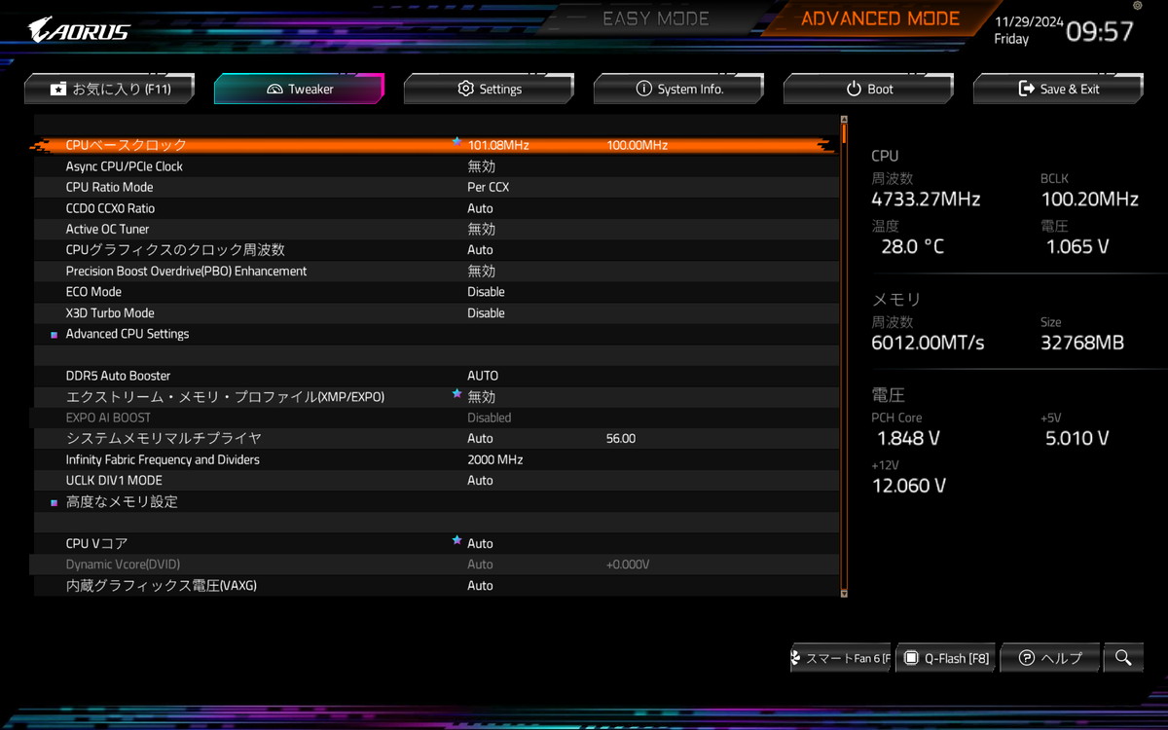The height and width of the screenshot is (730, 1168).
Task: Click the +0.000V DVID offset value
Action: coord(628,565)
